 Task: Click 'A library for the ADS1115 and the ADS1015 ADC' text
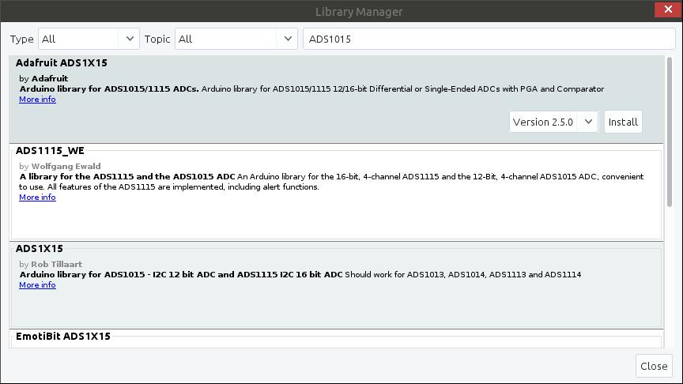click(x=127, y=176)
